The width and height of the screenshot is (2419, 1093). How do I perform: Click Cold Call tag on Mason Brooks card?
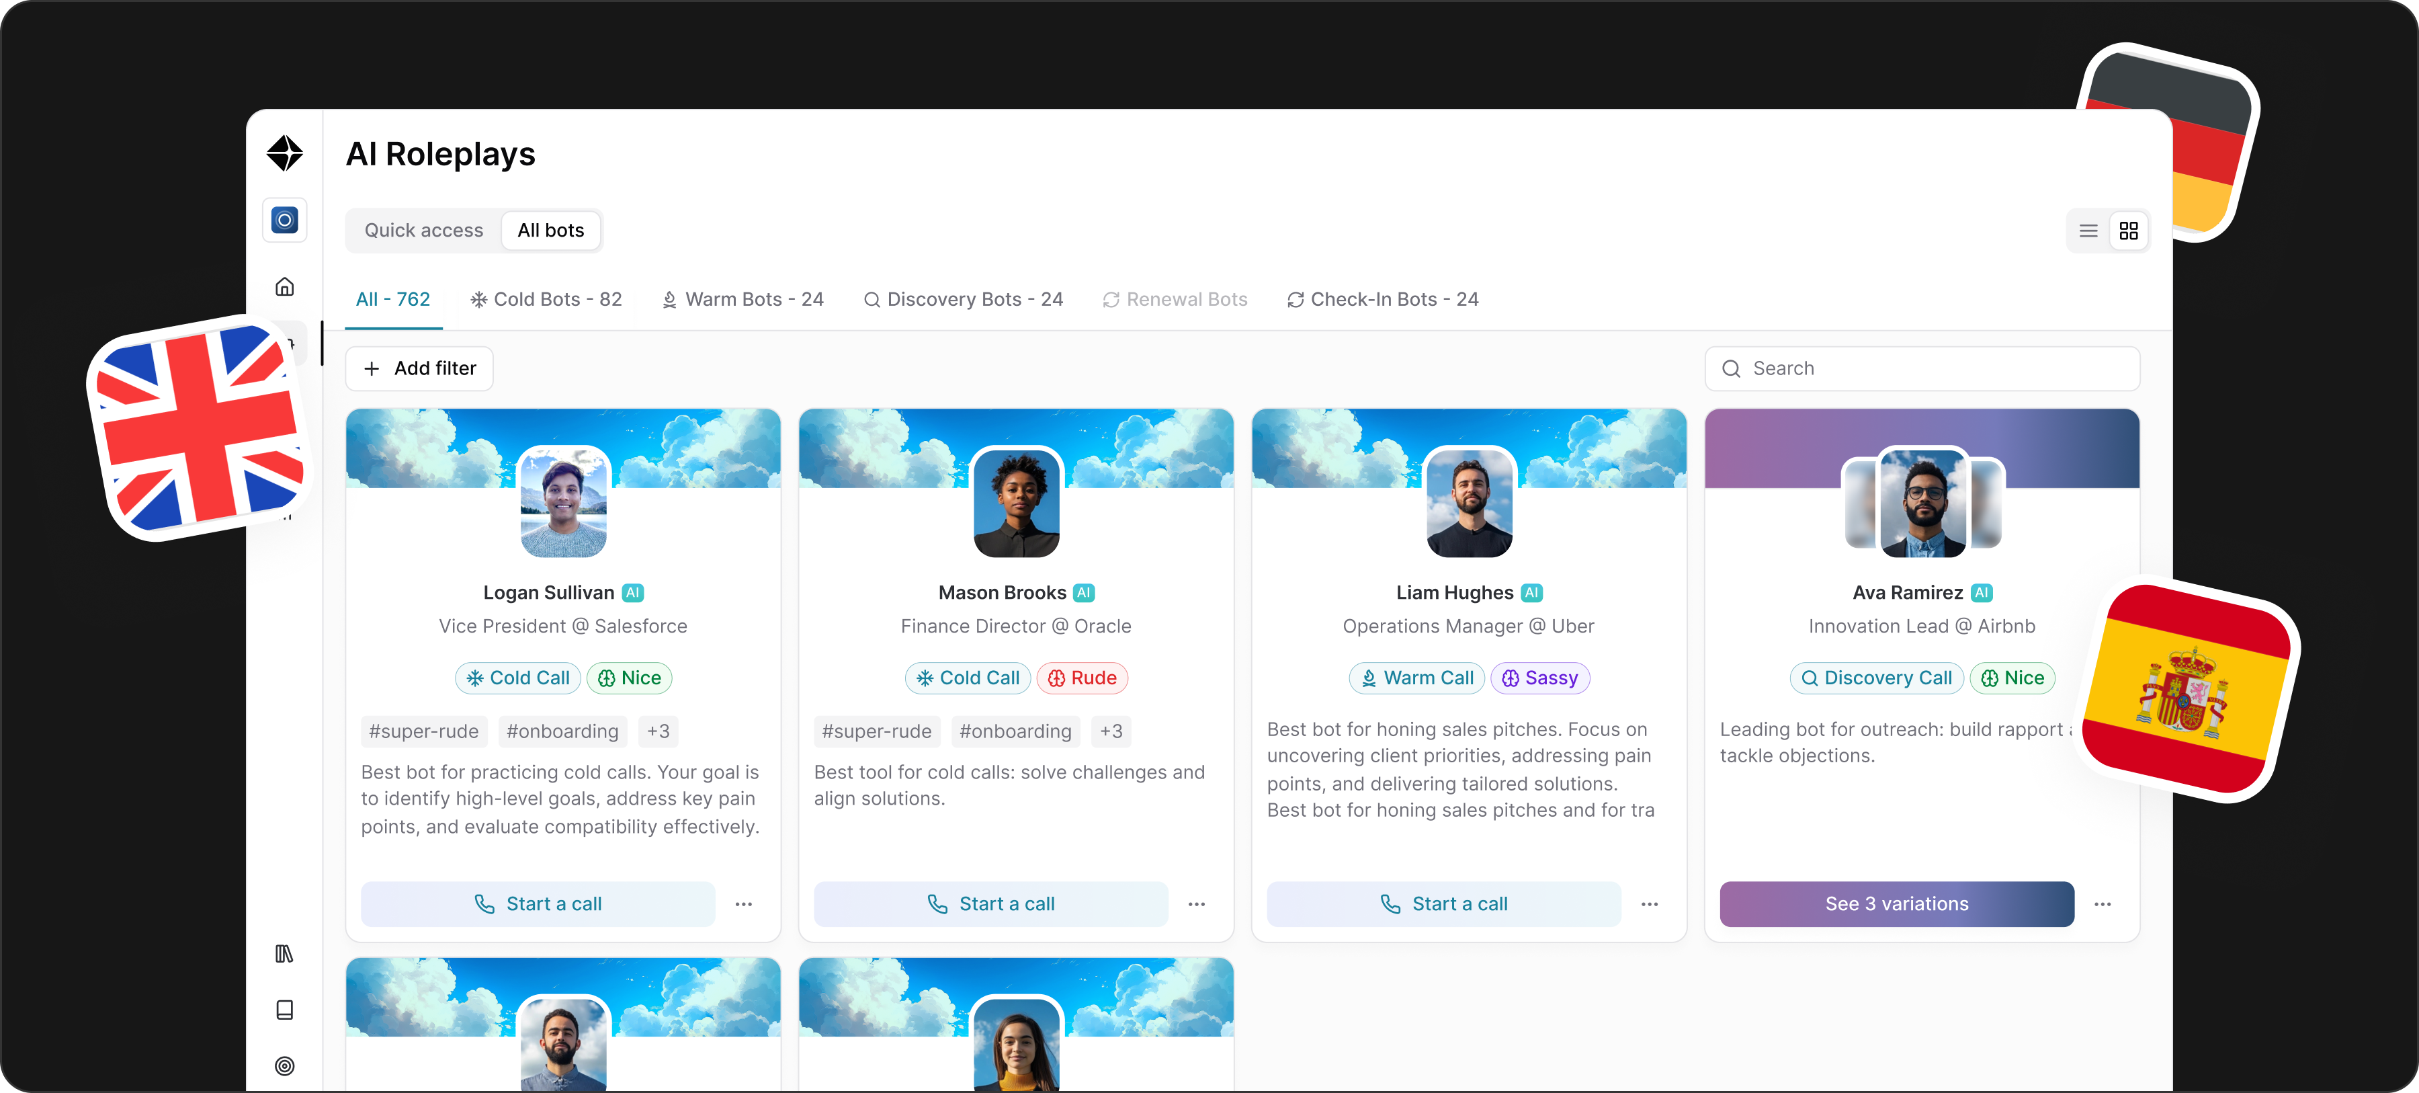pos(968,678)
